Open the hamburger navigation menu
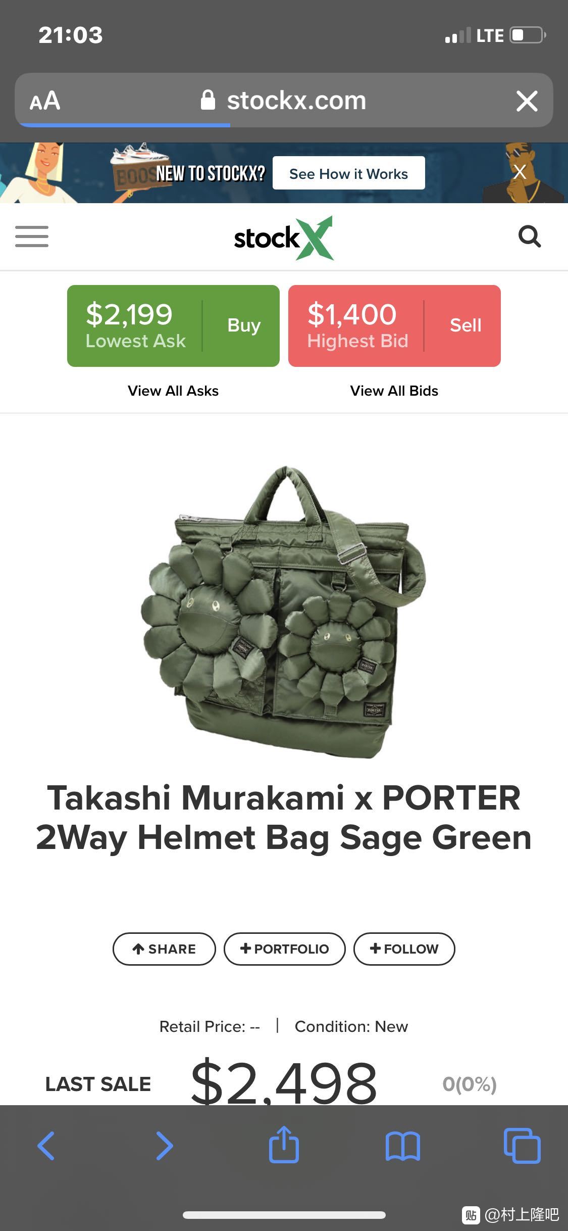The height and width of the screenshot is (1231, 568). tap(32, 236)
